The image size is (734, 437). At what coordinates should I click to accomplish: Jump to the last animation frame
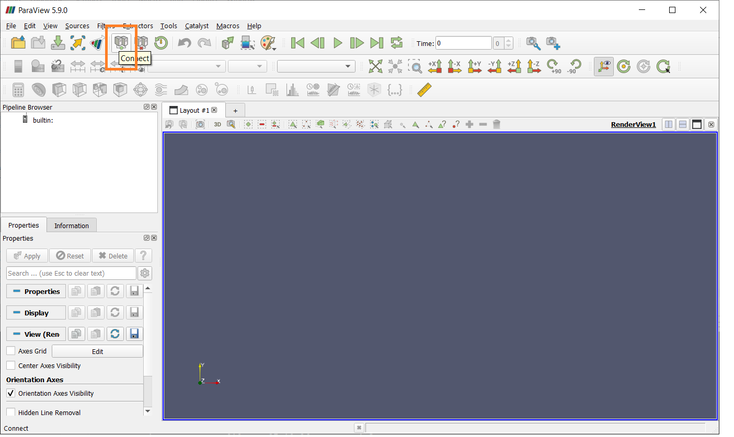(x=376, y=43)
